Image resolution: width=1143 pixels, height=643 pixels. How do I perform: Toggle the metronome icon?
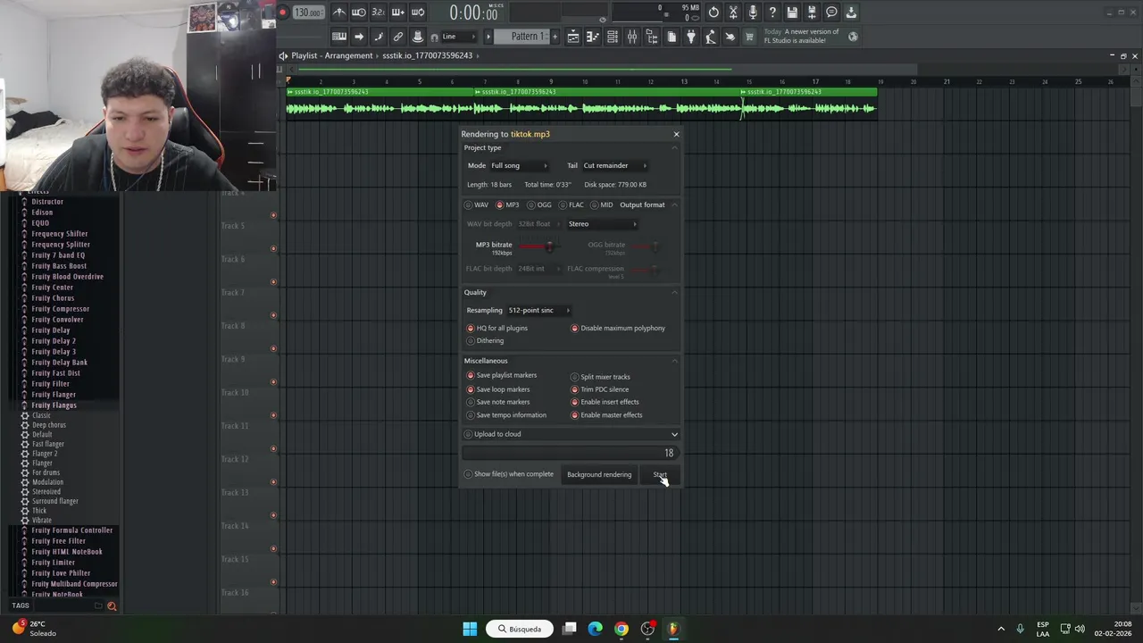339,13
